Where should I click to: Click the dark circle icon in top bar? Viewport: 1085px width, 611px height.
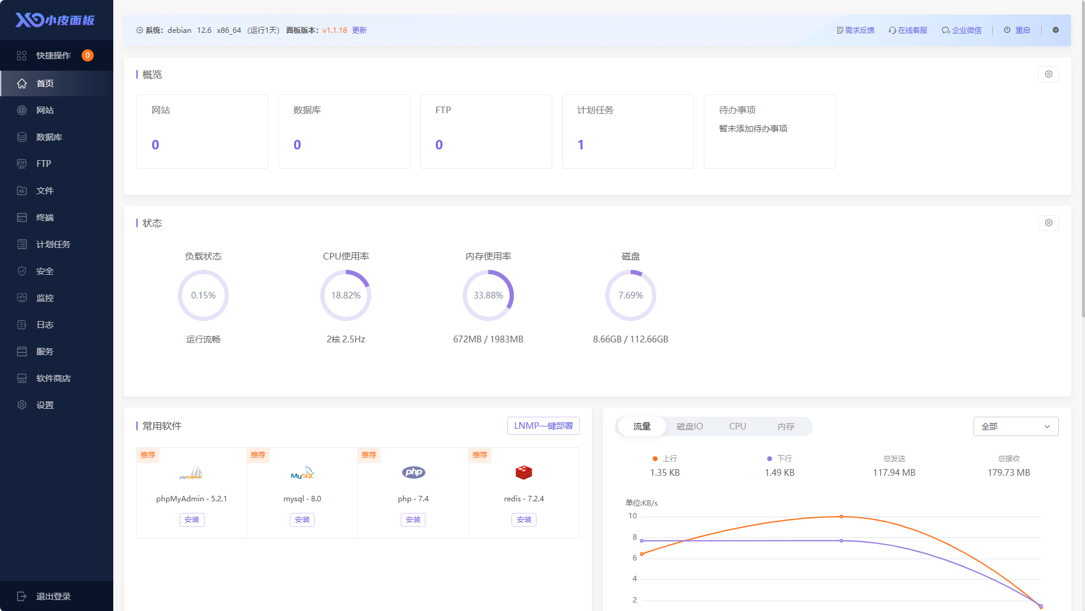pos(1056,30)
